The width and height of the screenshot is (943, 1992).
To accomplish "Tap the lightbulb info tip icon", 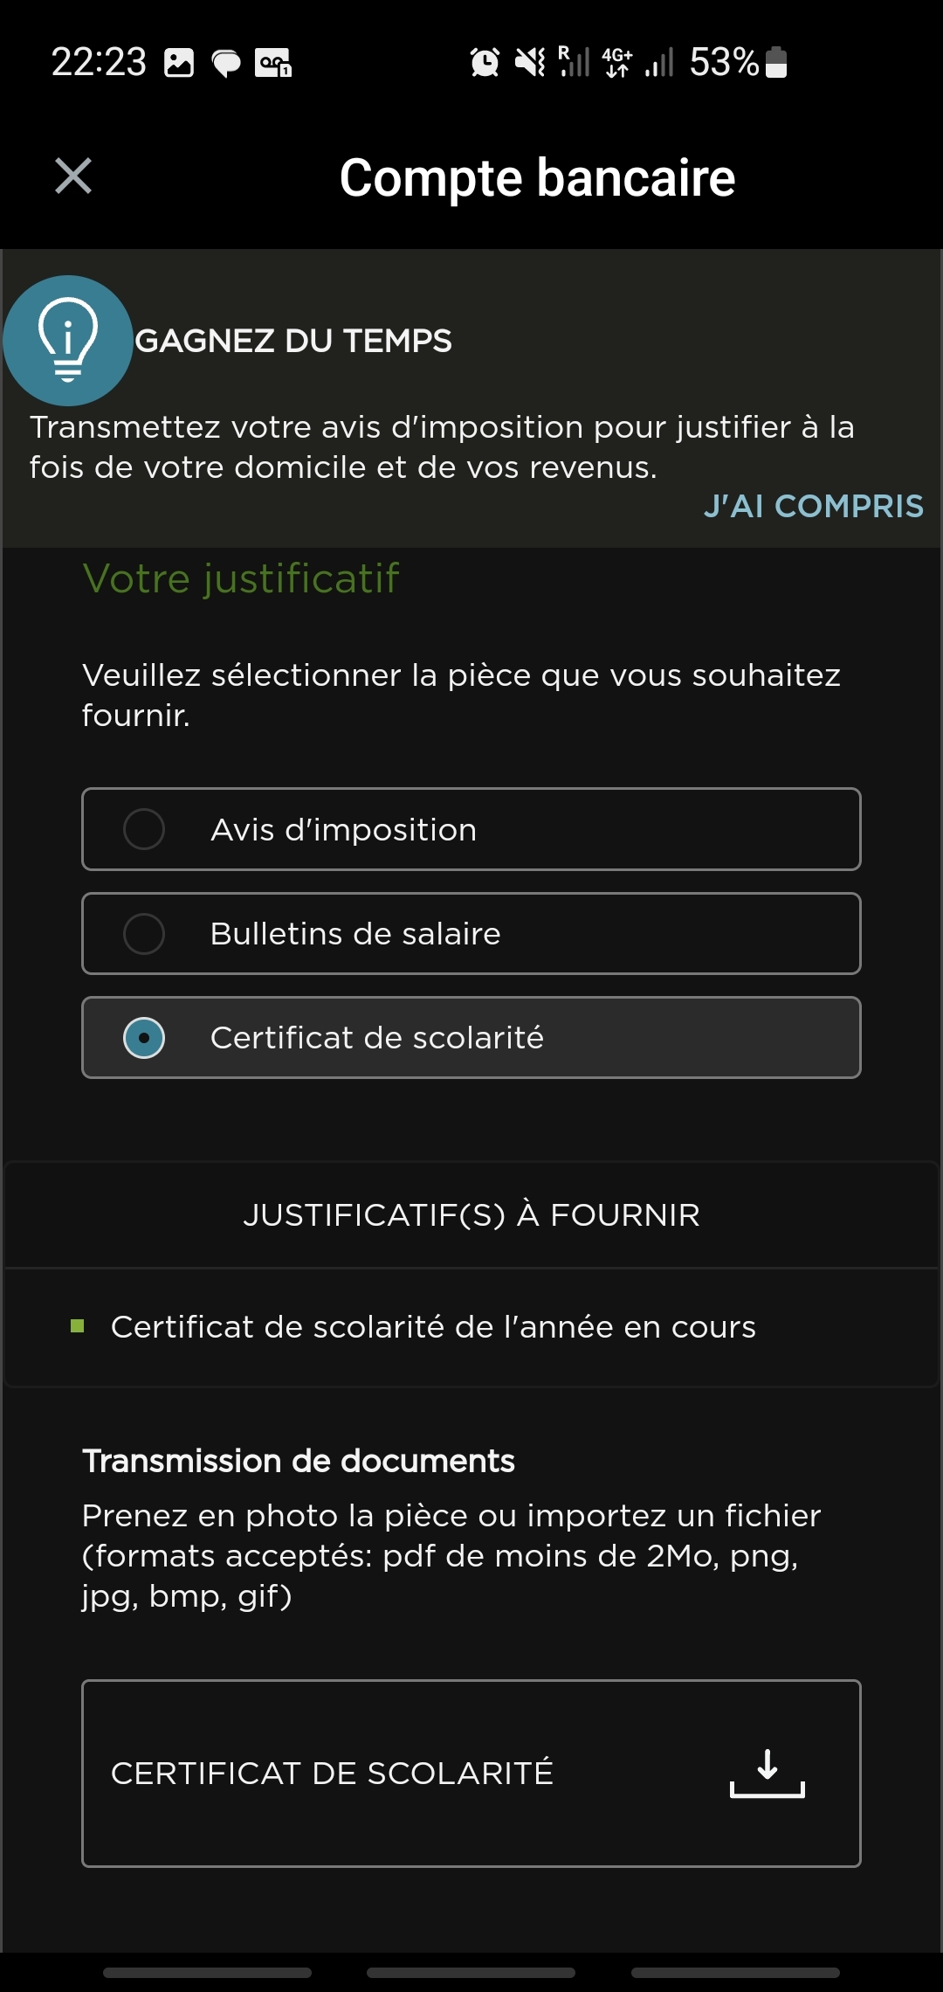I will pos(68,341).
